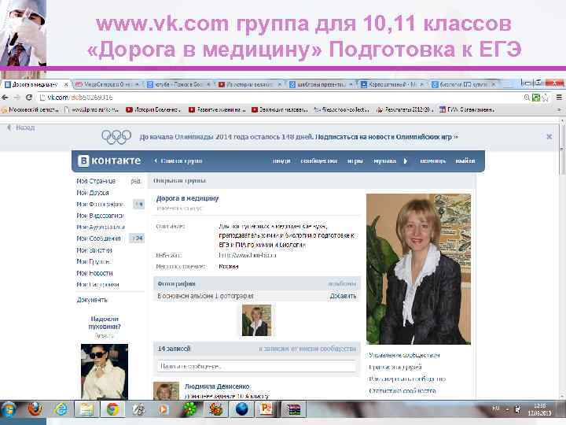Switch to the 'Дорога в медицину' browser tab
This screenshot has height=425, width=566.
tap(35, 84)
